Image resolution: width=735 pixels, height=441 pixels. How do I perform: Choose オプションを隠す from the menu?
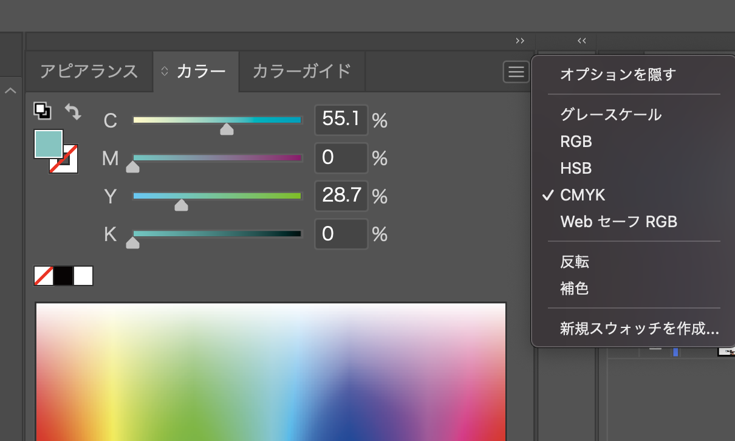click(618, 75)
